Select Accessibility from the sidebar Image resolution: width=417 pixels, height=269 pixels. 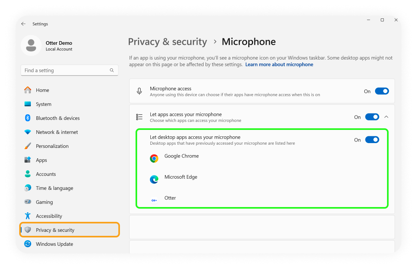(x=49, y=216)
